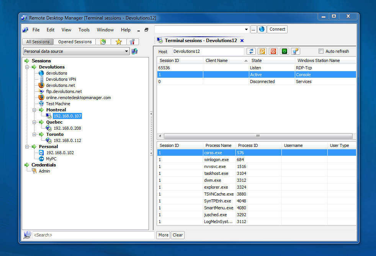Image resolution: width=376 pixels, height=256 pixels.
Task: Click the blue refresh arrows icon beside Host
Action: pos(251,51)
